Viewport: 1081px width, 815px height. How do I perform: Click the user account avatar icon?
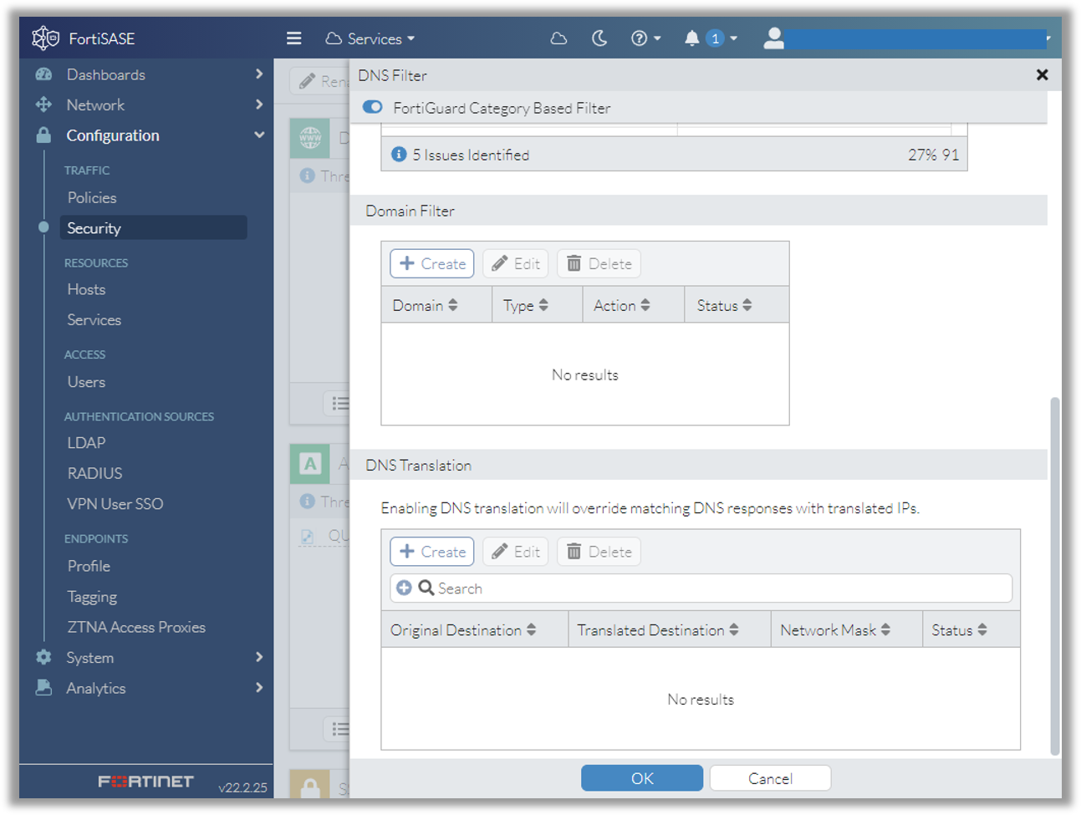coord(774,38)
